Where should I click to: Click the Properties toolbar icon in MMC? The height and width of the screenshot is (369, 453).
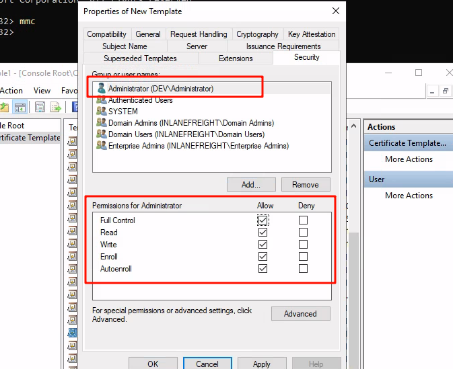(39, 108)
